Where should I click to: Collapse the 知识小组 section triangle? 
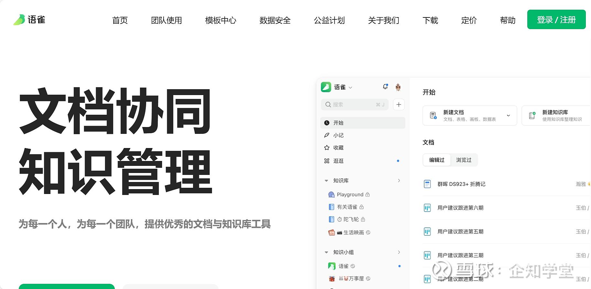pos(326,252)
